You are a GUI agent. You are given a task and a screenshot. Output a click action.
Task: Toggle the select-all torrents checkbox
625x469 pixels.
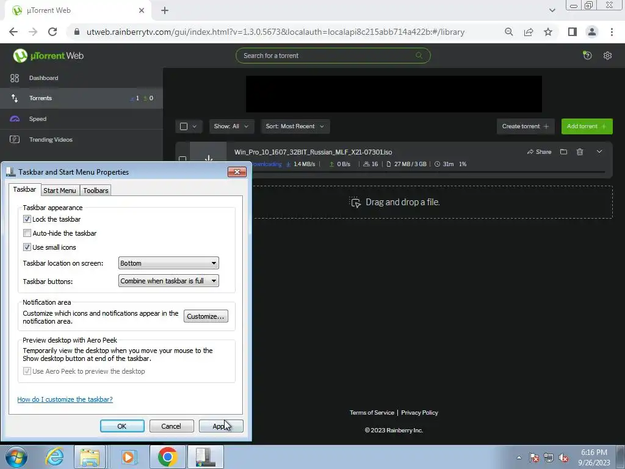point(184,126)
